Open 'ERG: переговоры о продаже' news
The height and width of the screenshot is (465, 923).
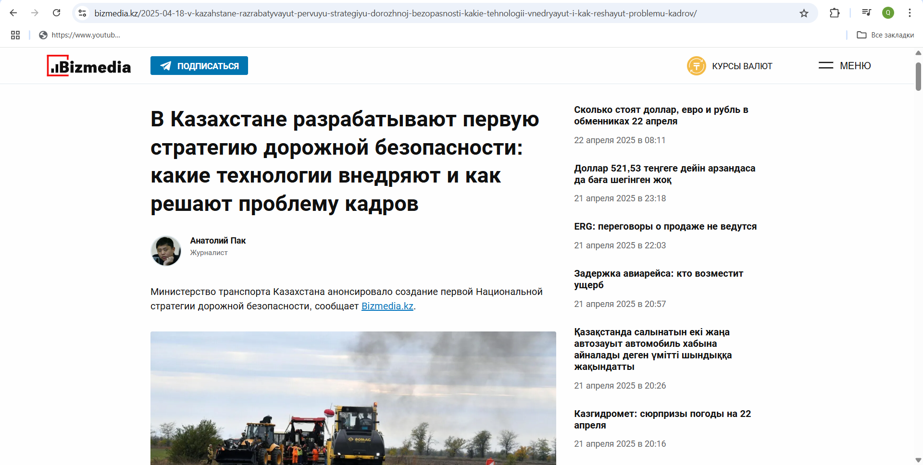[665, 226]
